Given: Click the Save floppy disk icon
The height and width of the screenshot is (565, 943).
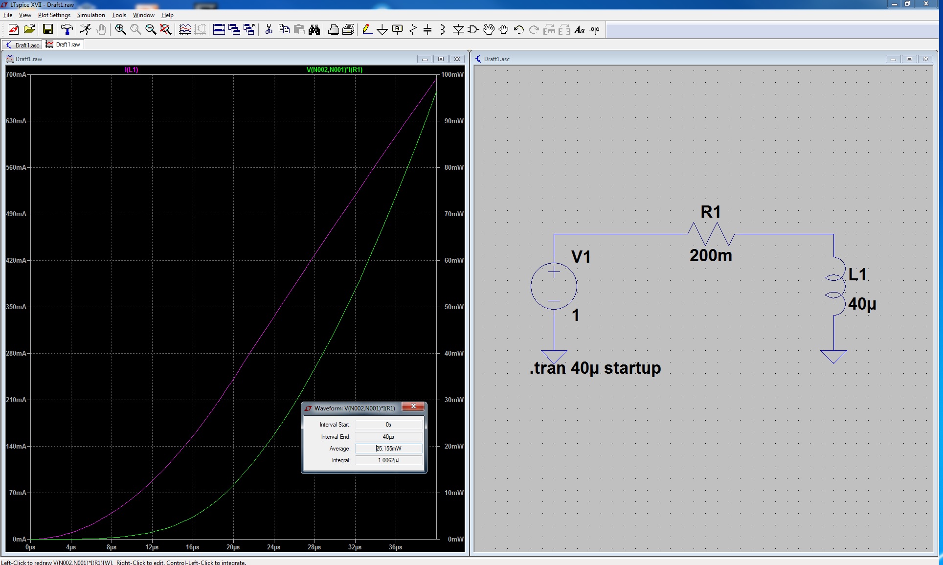Looking at the screenshot, I should (x=48, y=30).
